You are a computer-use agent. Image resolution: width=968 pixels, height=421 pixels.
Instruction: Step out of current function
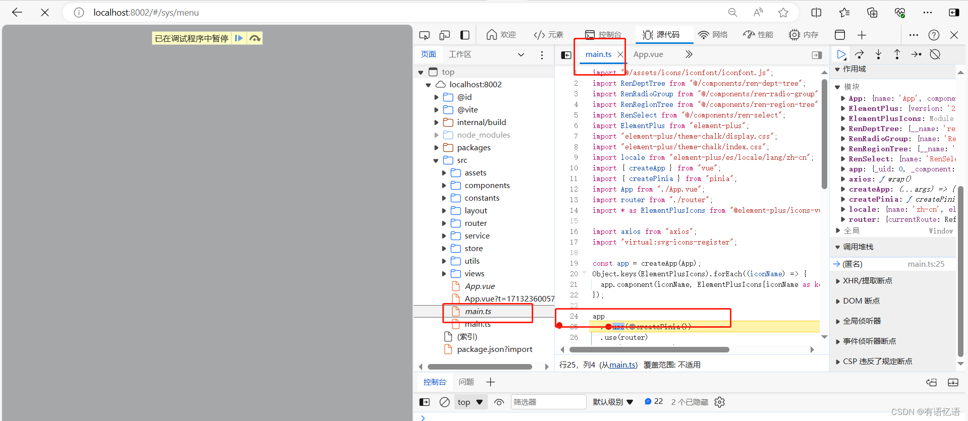[x=897, y=54]
